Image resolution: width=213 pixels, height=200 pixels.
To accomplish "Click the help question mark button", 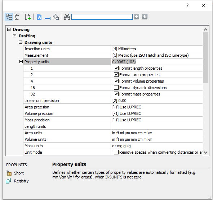I will point(187,5).
